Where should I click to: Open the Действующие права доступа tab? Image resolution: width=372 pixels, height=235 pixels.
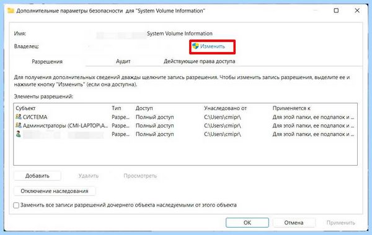(x=199, y=61)
